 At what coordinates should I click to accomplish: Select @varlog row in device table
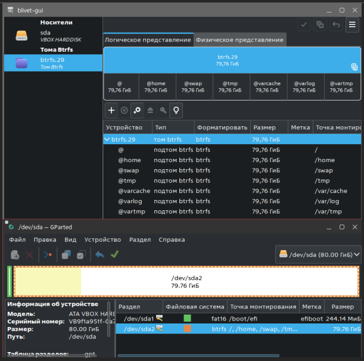232,201
